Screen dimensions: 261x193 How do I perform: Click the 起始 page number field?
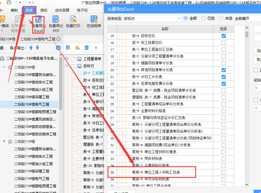(x=257, y=88)
